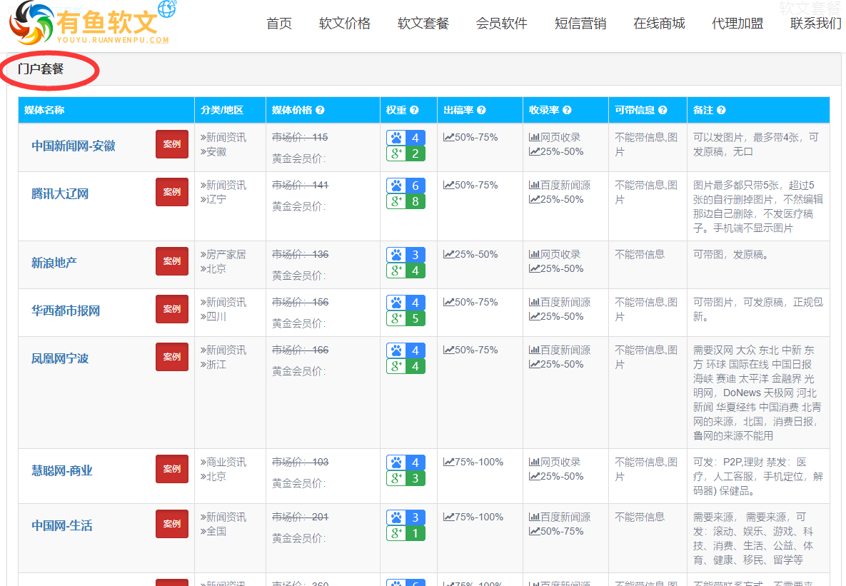Click Baidu weight badge for 慧聪网-商业
The image size is (846, 586).
click(x=406, y=463)
